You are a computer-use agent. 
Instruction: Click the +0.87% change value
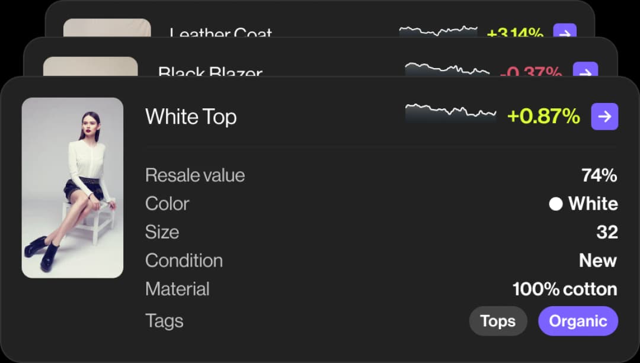click(543, 116)
